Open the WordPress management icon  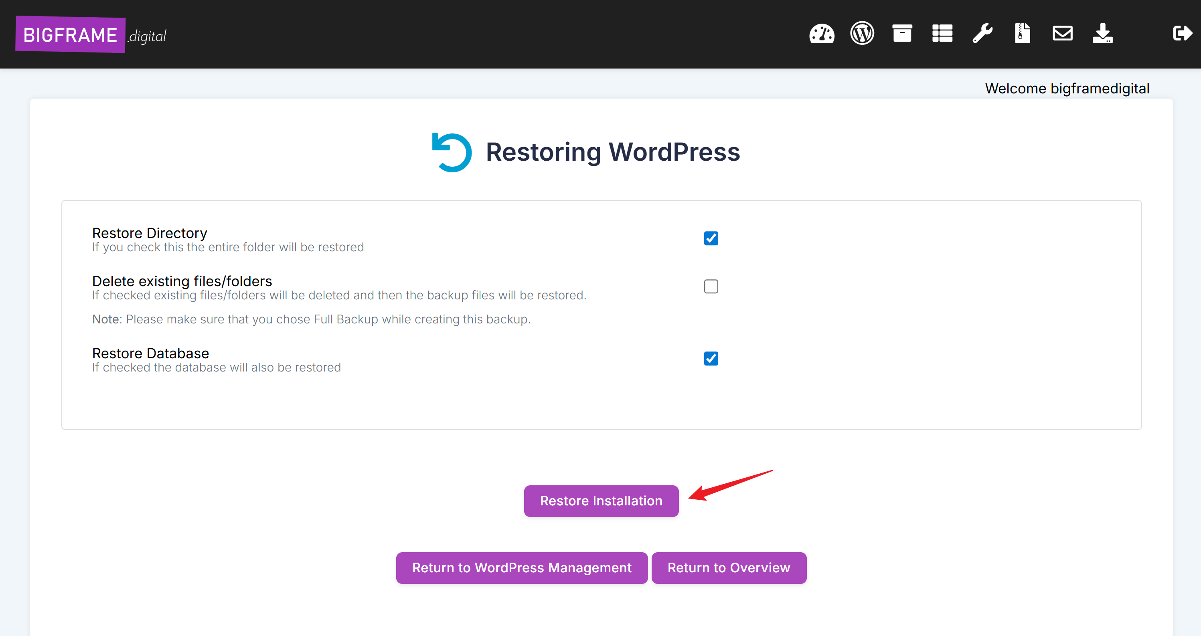tap(862, 34)
